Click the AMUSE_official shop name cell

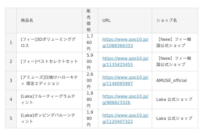(171, 80)
